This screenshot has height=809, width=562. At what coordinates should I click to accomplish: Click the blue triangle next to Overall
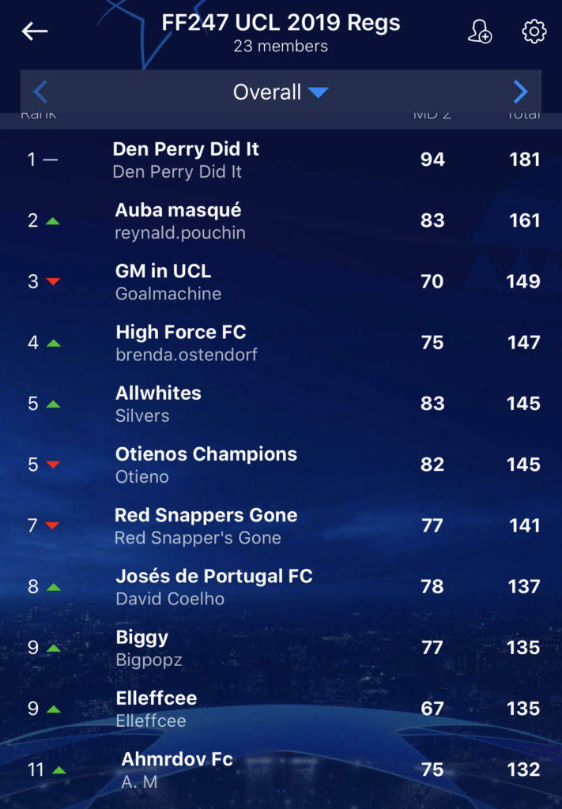click(319, 92)
